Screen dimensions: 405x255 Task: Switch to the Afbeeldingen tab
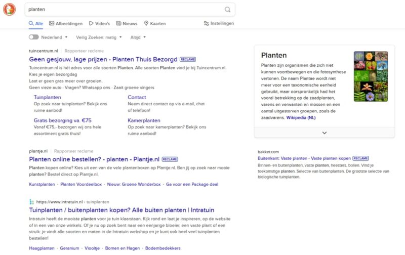point(66,23)
